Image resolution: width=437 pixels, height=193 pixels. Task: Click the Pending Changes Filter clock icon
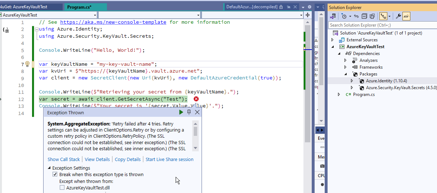pos(344,16)
